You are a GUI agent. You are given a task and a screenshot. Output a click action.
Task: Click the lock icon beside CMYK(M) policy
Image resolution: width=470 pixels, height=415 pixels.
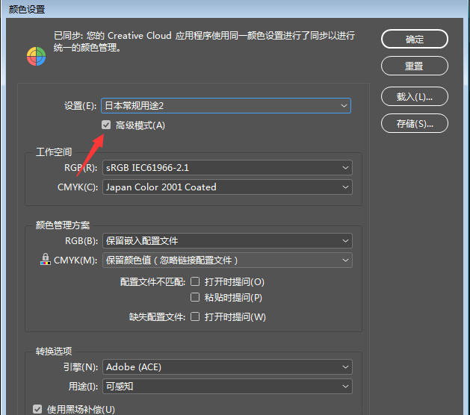tap(46, 259)
